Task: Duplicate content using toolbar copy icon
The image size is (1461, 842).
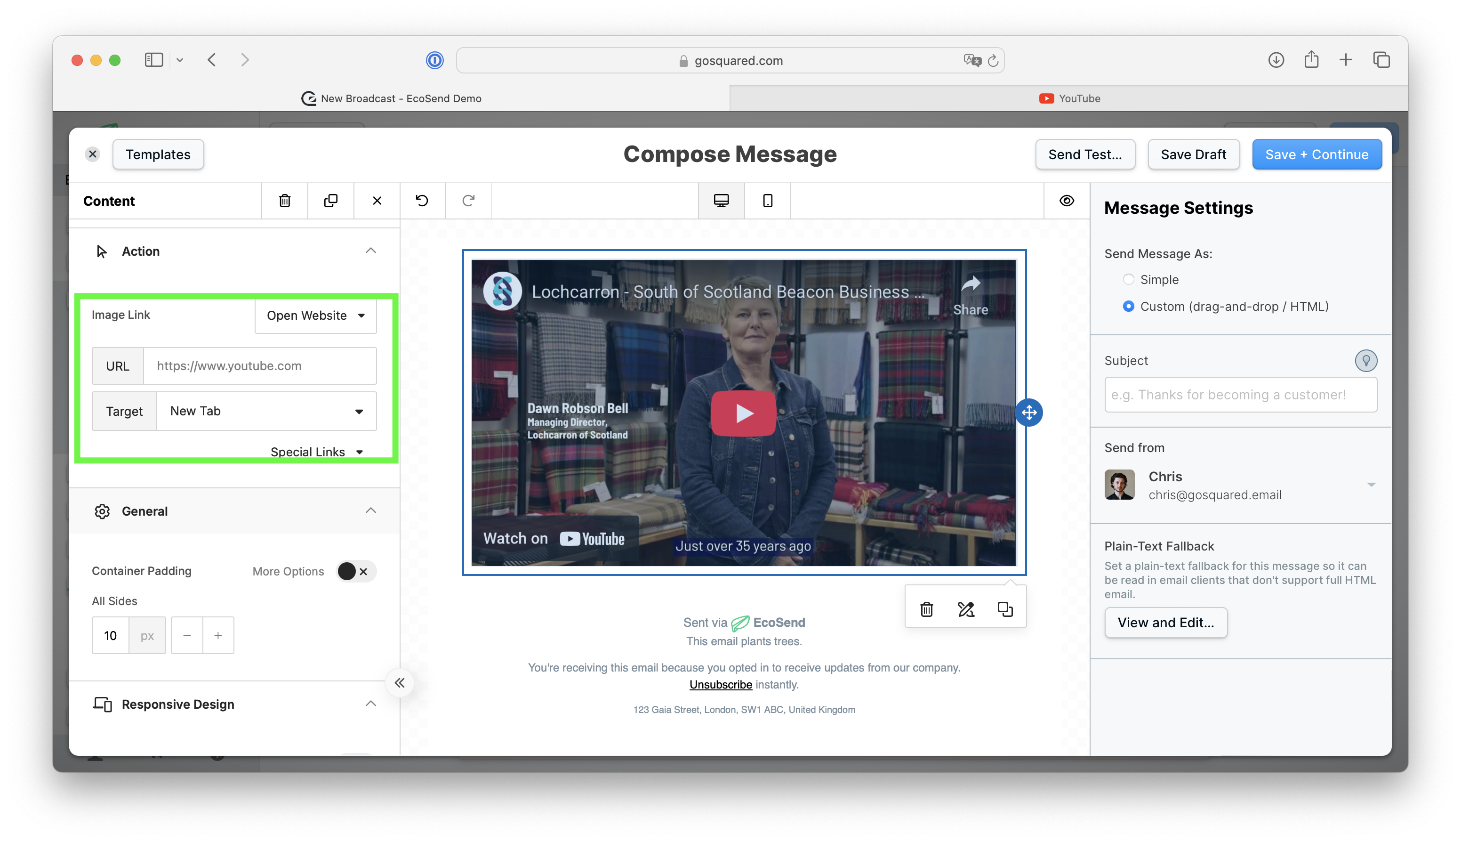Action: [330, 201]
